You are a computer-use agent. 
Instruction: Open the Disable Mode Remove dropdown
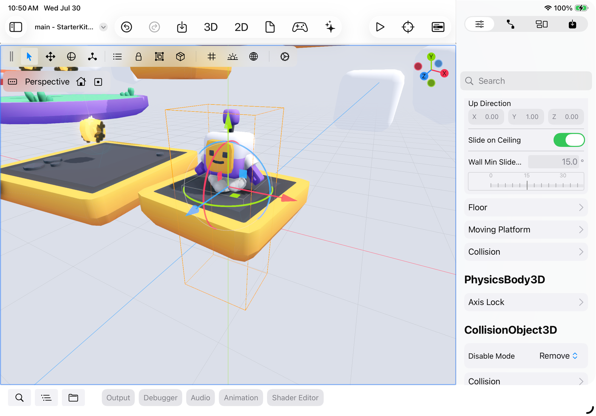coord(558,356)
